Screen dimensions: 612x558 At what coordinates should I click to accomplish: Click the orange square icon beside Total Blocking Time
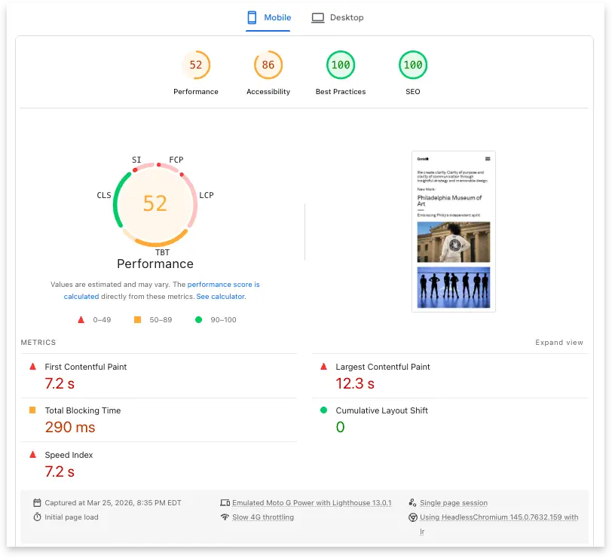(x=31, y=410)
